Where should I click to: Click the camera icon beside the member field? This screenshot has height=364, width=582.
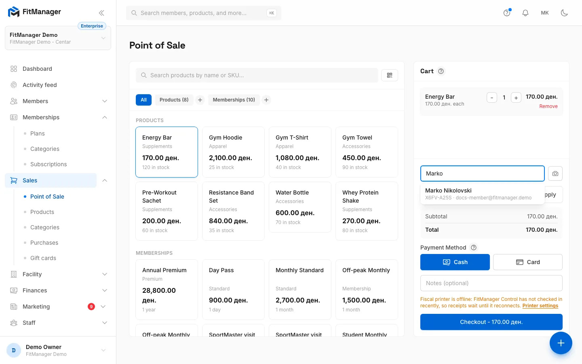(x=555, y=174)
